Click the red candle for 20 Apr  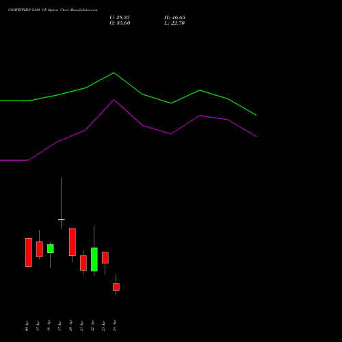pyautogui.click(x=73, y=241)
